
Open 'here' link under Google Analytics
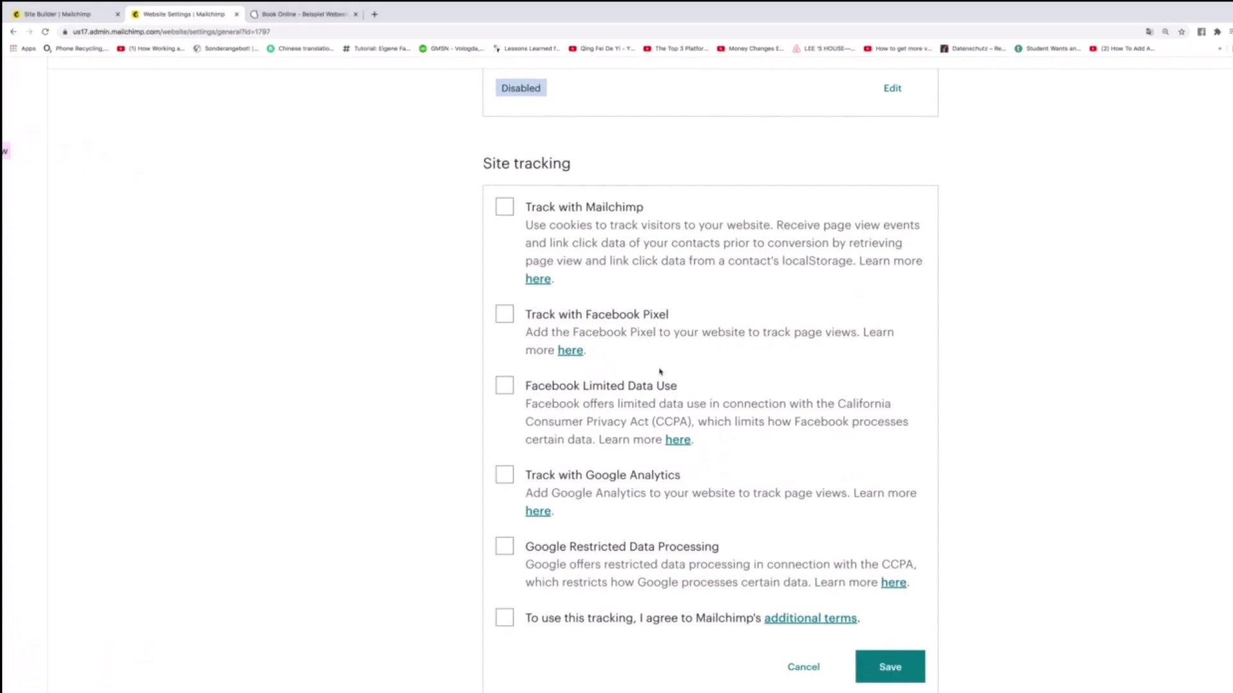[x=538, y=511]
